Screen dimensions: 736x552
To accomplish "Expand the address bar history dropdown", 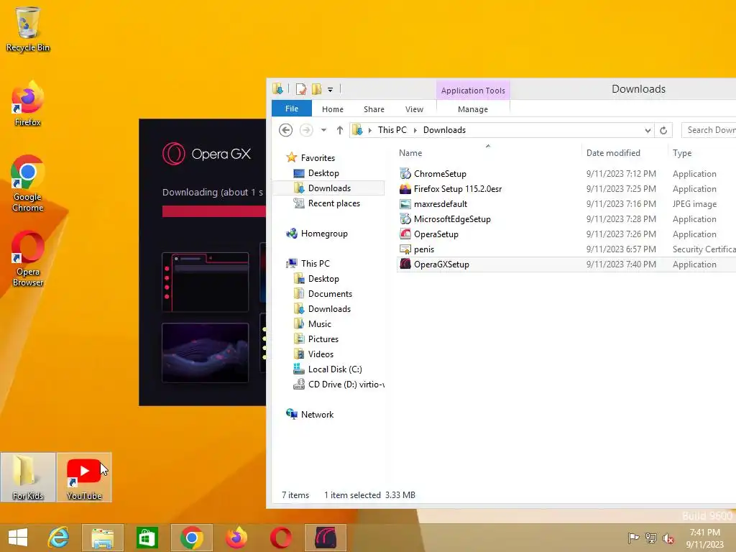I will [648, 130].
